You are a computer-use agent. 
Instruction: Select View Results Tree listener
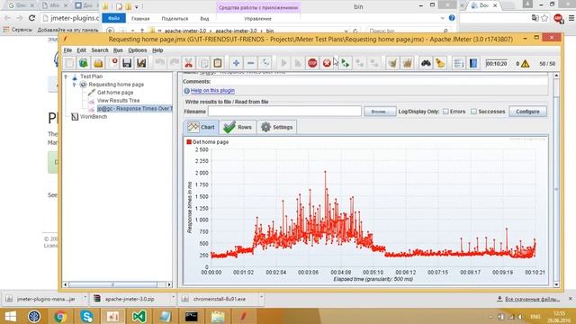click(118, 101)
